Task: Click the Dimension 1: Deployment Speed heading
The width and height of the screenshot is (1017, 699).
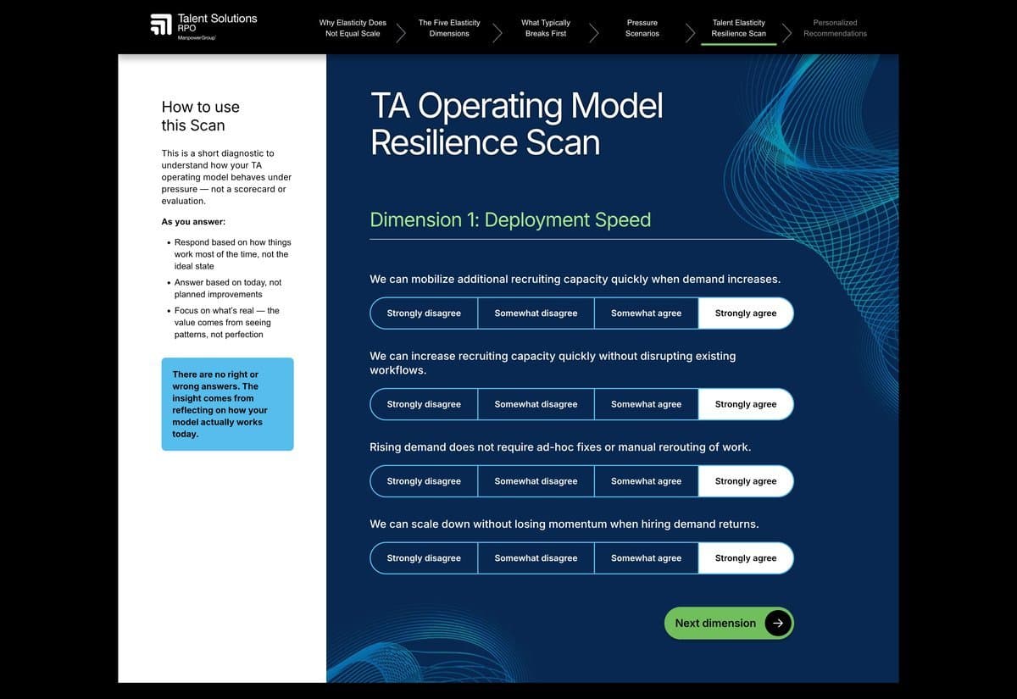Action: click(x=510, y=220)
